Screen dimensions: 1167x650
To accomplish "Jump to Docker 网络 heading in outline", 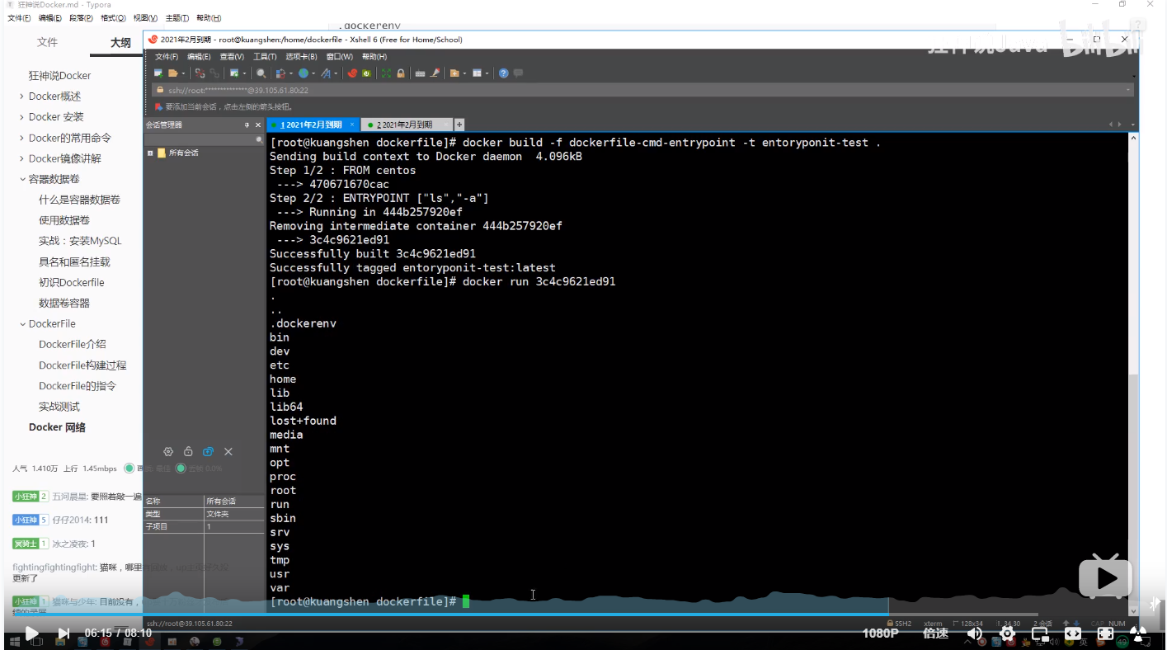I will (57, 427).
